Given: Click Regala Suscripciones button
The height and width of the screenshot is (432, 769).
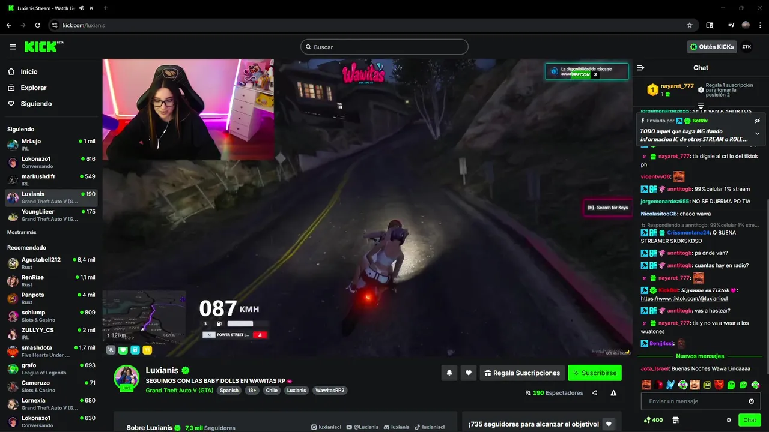Looking at the screenshot, I should pos(522,373).
